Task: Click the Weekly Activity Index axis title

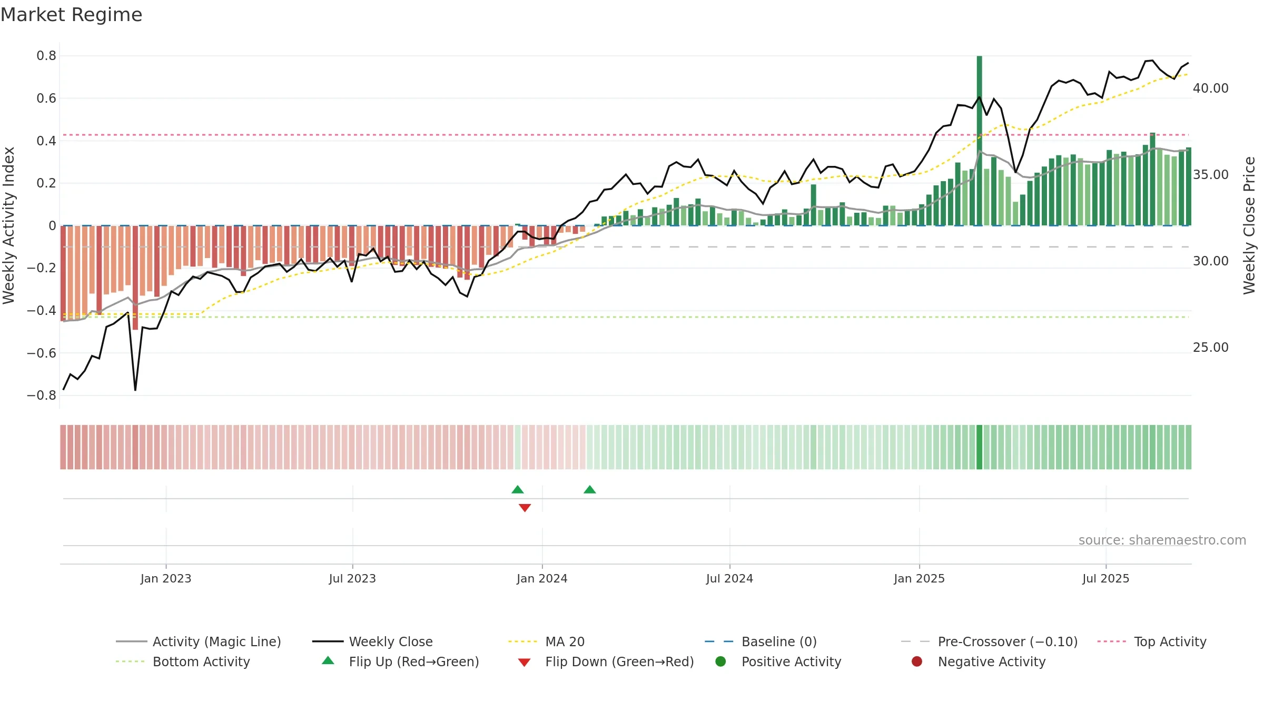Action: tap(9, 225)
